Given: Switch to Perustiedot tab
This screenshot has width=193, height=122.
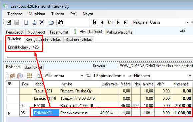Looking at the screenshot, I should pyautogui.click(x=15, y=32).
